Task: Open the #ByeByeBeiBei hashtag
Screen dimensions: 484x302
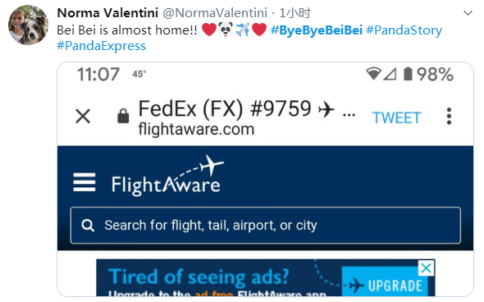Action: point(317,30)
